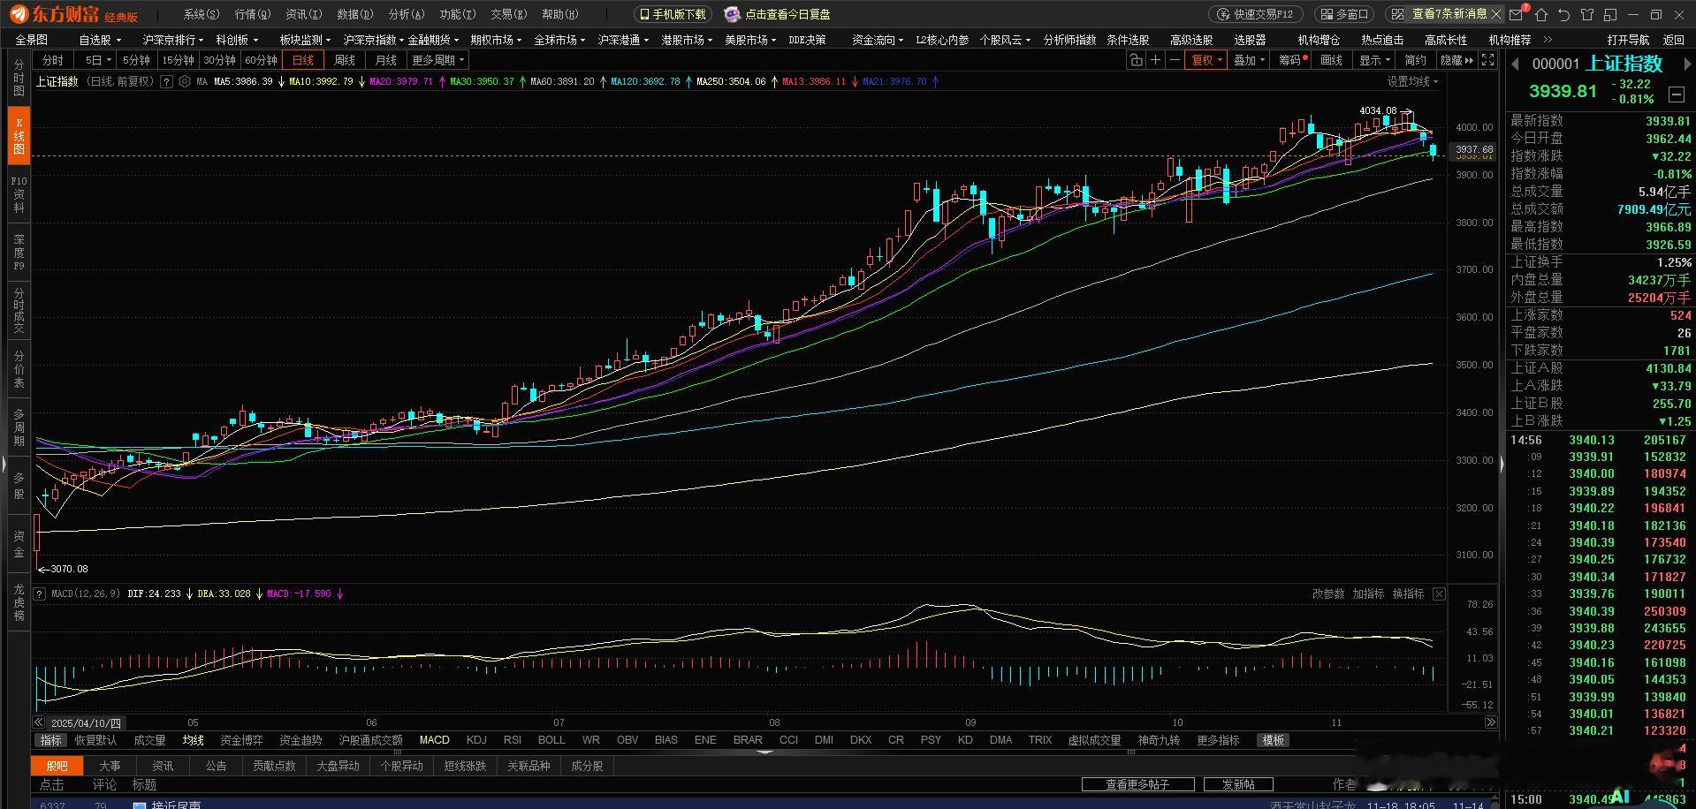Open the 分时图 sidebar view
This screenshot has width=1696, height=809.
click(19, 78)
